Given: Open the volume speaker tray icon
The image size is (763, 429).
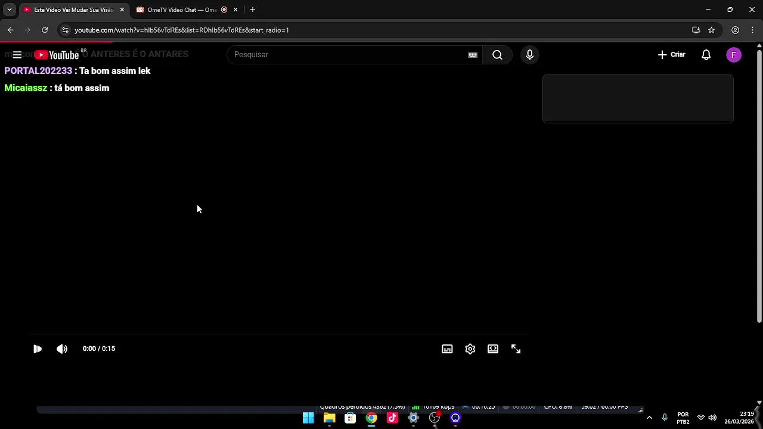Looking at the screenshot, I should (x=712, y=418).
